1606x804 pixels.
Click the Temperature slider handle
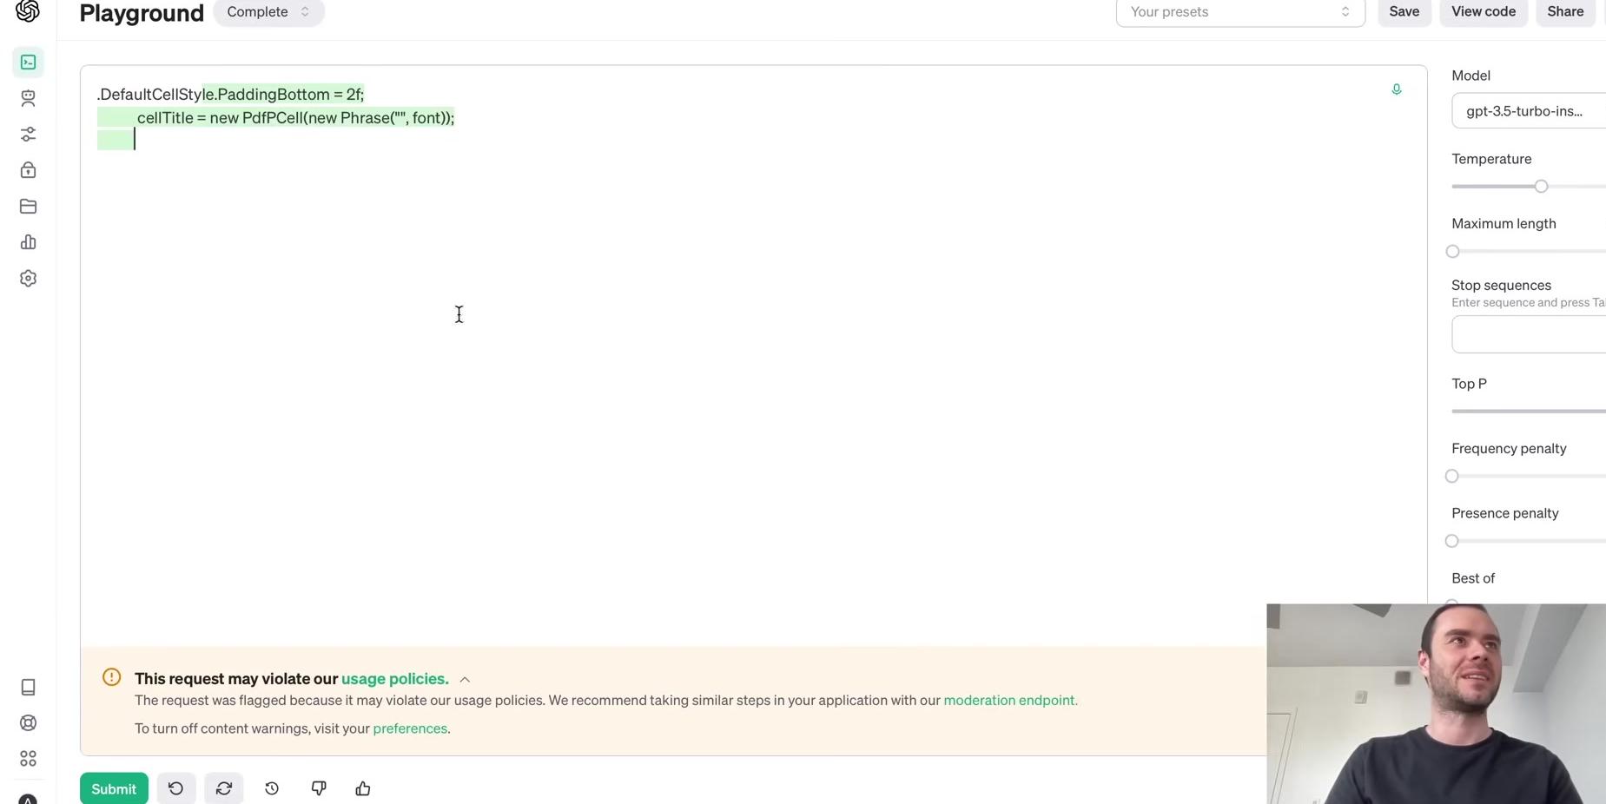coord(1541,187)
